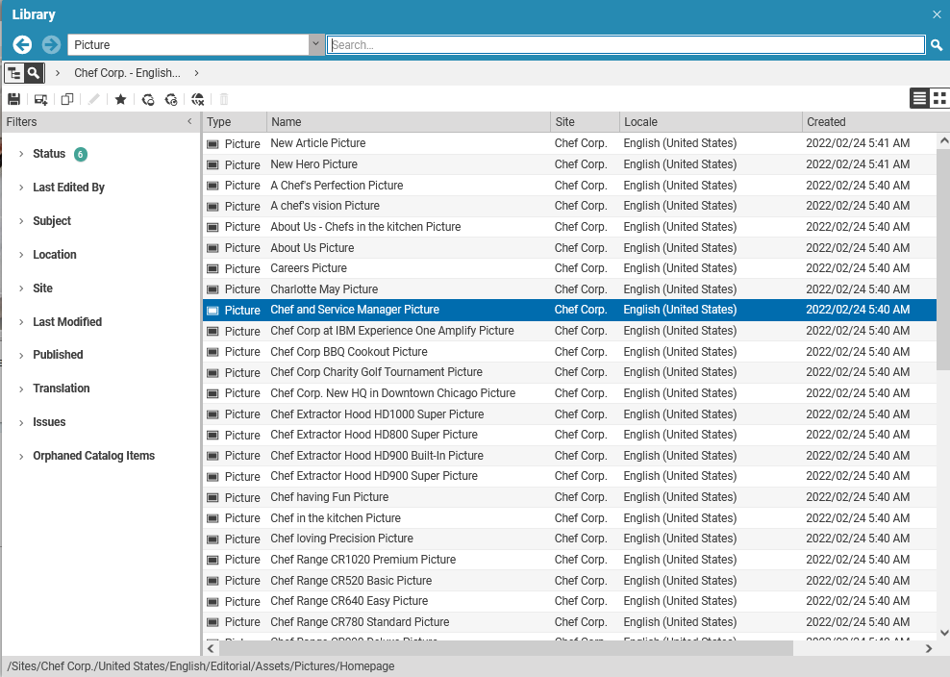Click the add media item icon
Viewport: 950px width, 677px height.
coord(40,99)
